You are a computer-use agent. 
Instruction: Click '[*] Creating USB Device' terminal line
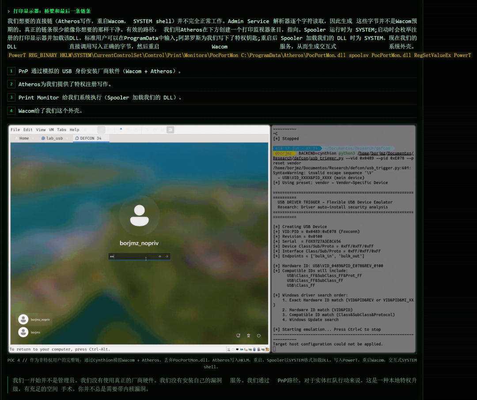[x=300, y=226]
